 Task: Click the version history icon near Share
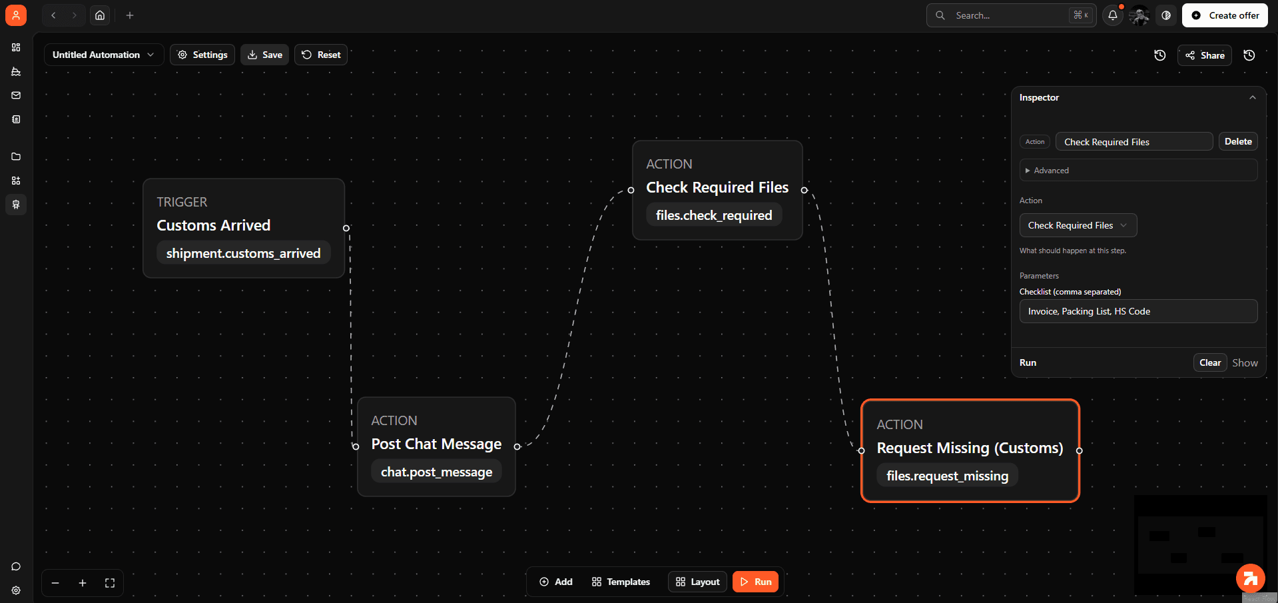pos(1159,55)
